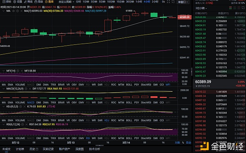
Task: Show sell-only order book view icon
Action: click(x=239, y=8)
